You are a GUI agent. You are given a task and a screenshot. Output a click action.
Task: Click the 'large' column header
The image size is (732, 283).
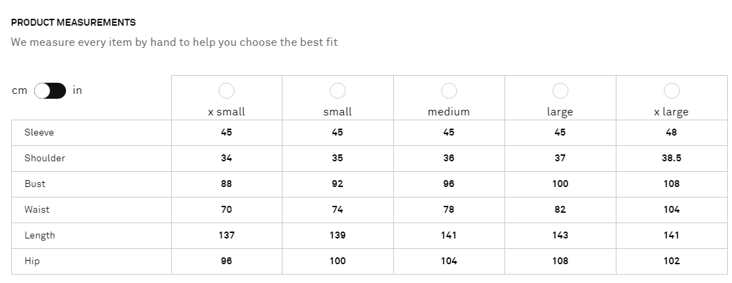click(560, 111)
